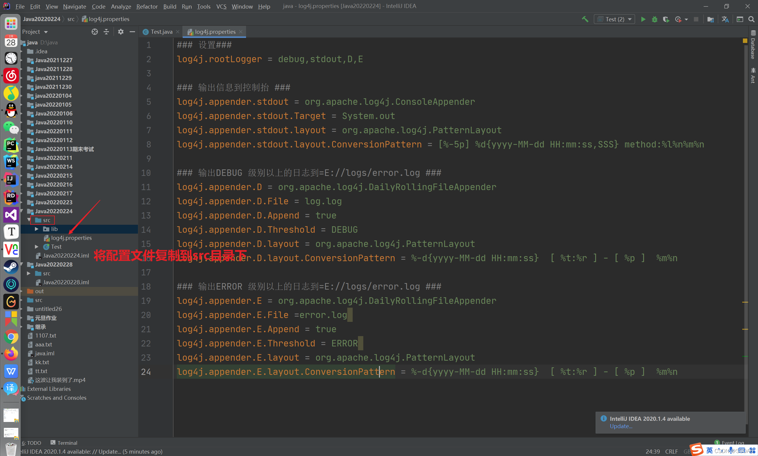Switch to the Test.java tab
This screenshot has width=758, height=456.
click(x=161, y=32)
